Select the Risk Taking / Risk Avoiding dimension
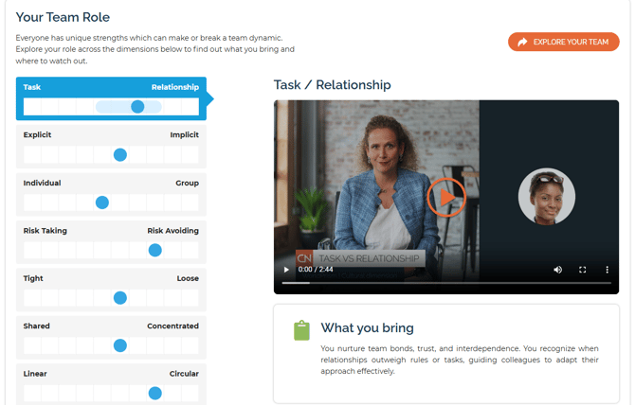635x405 pixels. pyautogui.click(x=111, y=242)
